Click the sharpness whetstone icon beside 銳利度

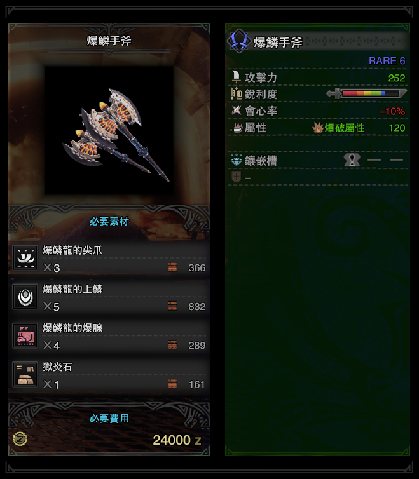tap(237, 93)
